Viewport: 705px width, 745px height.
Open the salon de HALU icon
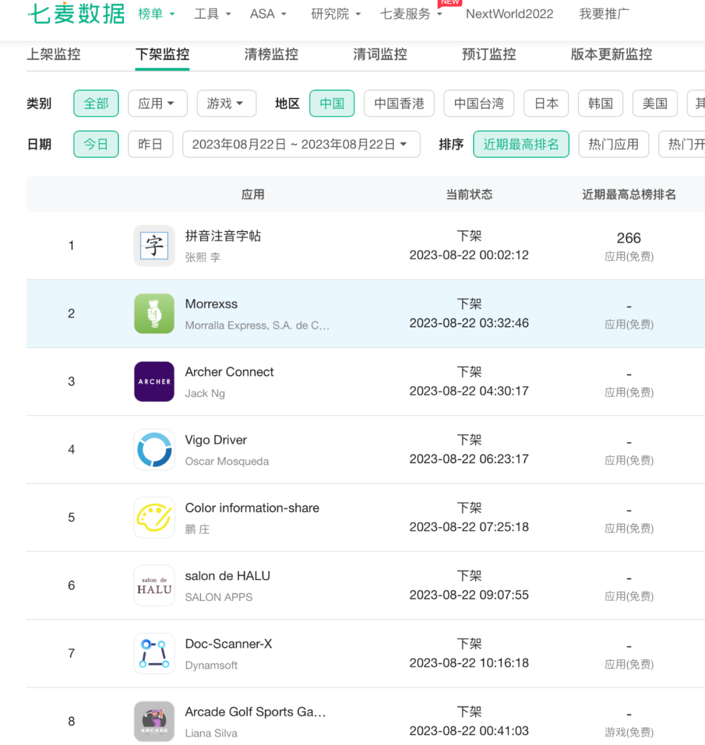click(154, 585)
